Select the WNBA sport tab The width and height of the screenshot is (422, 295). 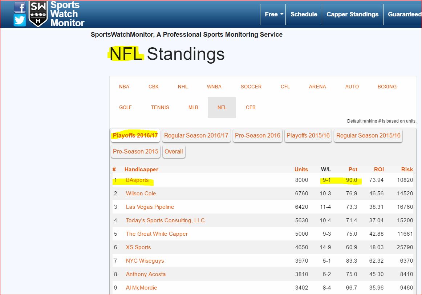click(x=214, y=87)
